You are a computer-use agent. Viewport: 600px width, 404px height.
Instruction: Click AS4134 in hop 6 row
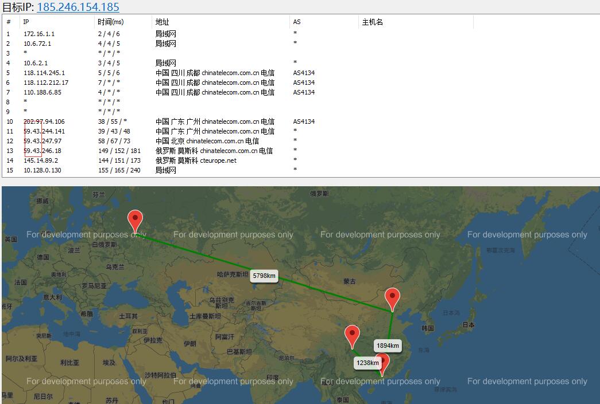point(304,83)
